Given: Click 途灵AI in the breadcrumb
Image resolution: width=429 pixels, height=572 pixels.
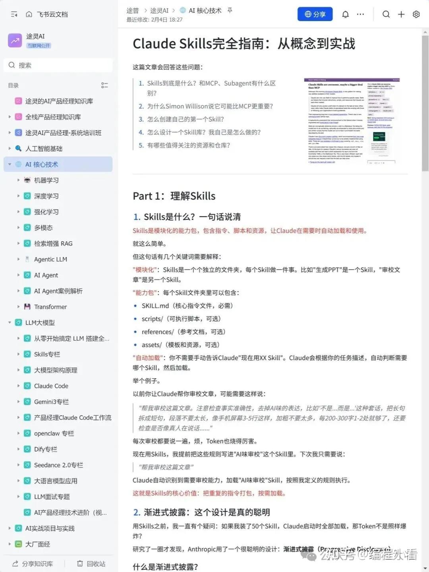Looking at the screenshot, I should pos(159,10).
